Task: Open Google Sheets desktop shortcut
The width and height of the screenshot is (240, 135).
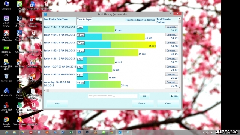Action: point(19,108)
